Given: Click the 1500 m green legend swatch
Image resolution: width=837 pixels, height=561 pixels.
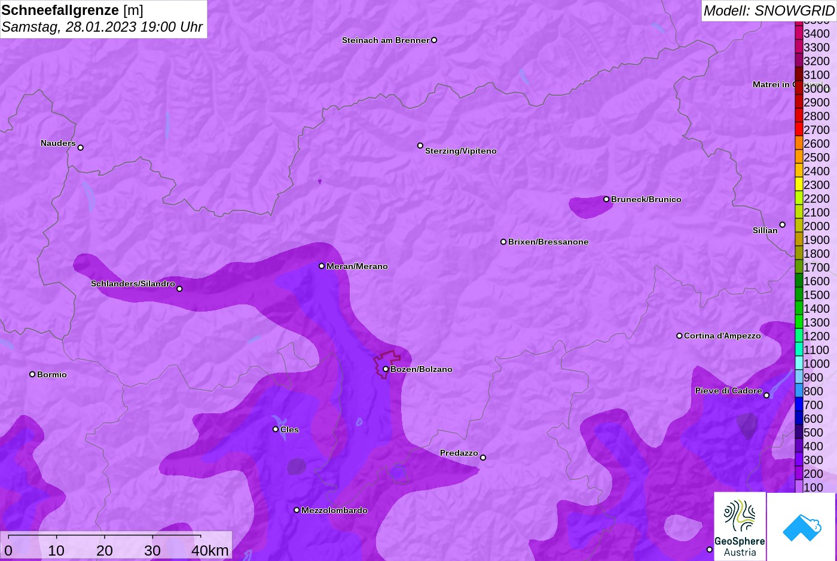Looking at the screenshot, I should (799, 294).
